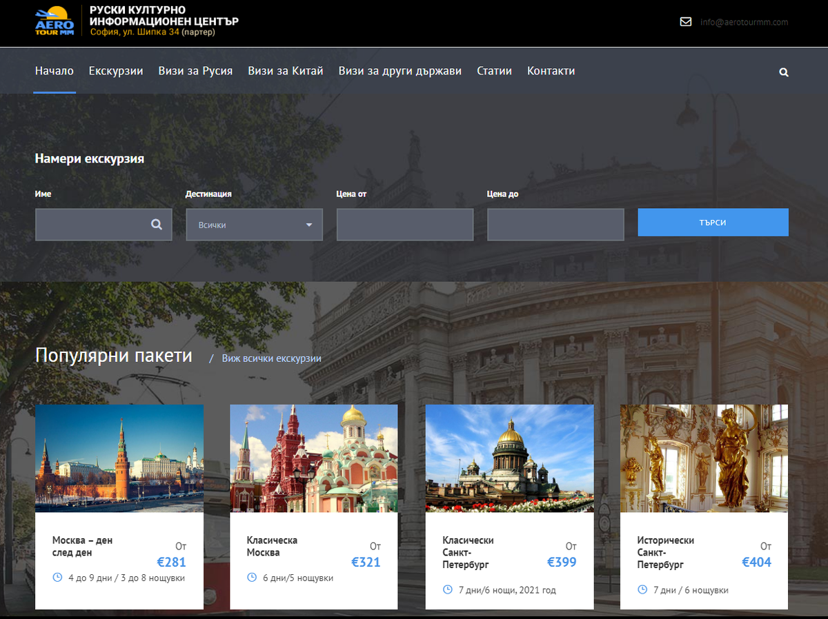The height and width of the screenshot is (619, 828).
Task: Open the Дестинация dropdown showing Всички
Action: click(254, 225)
